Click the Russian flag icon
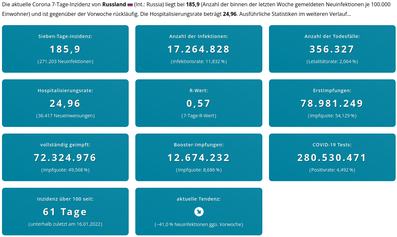Image resolution: width=397 pixels, height=237 pixels. tap(130, 5)
